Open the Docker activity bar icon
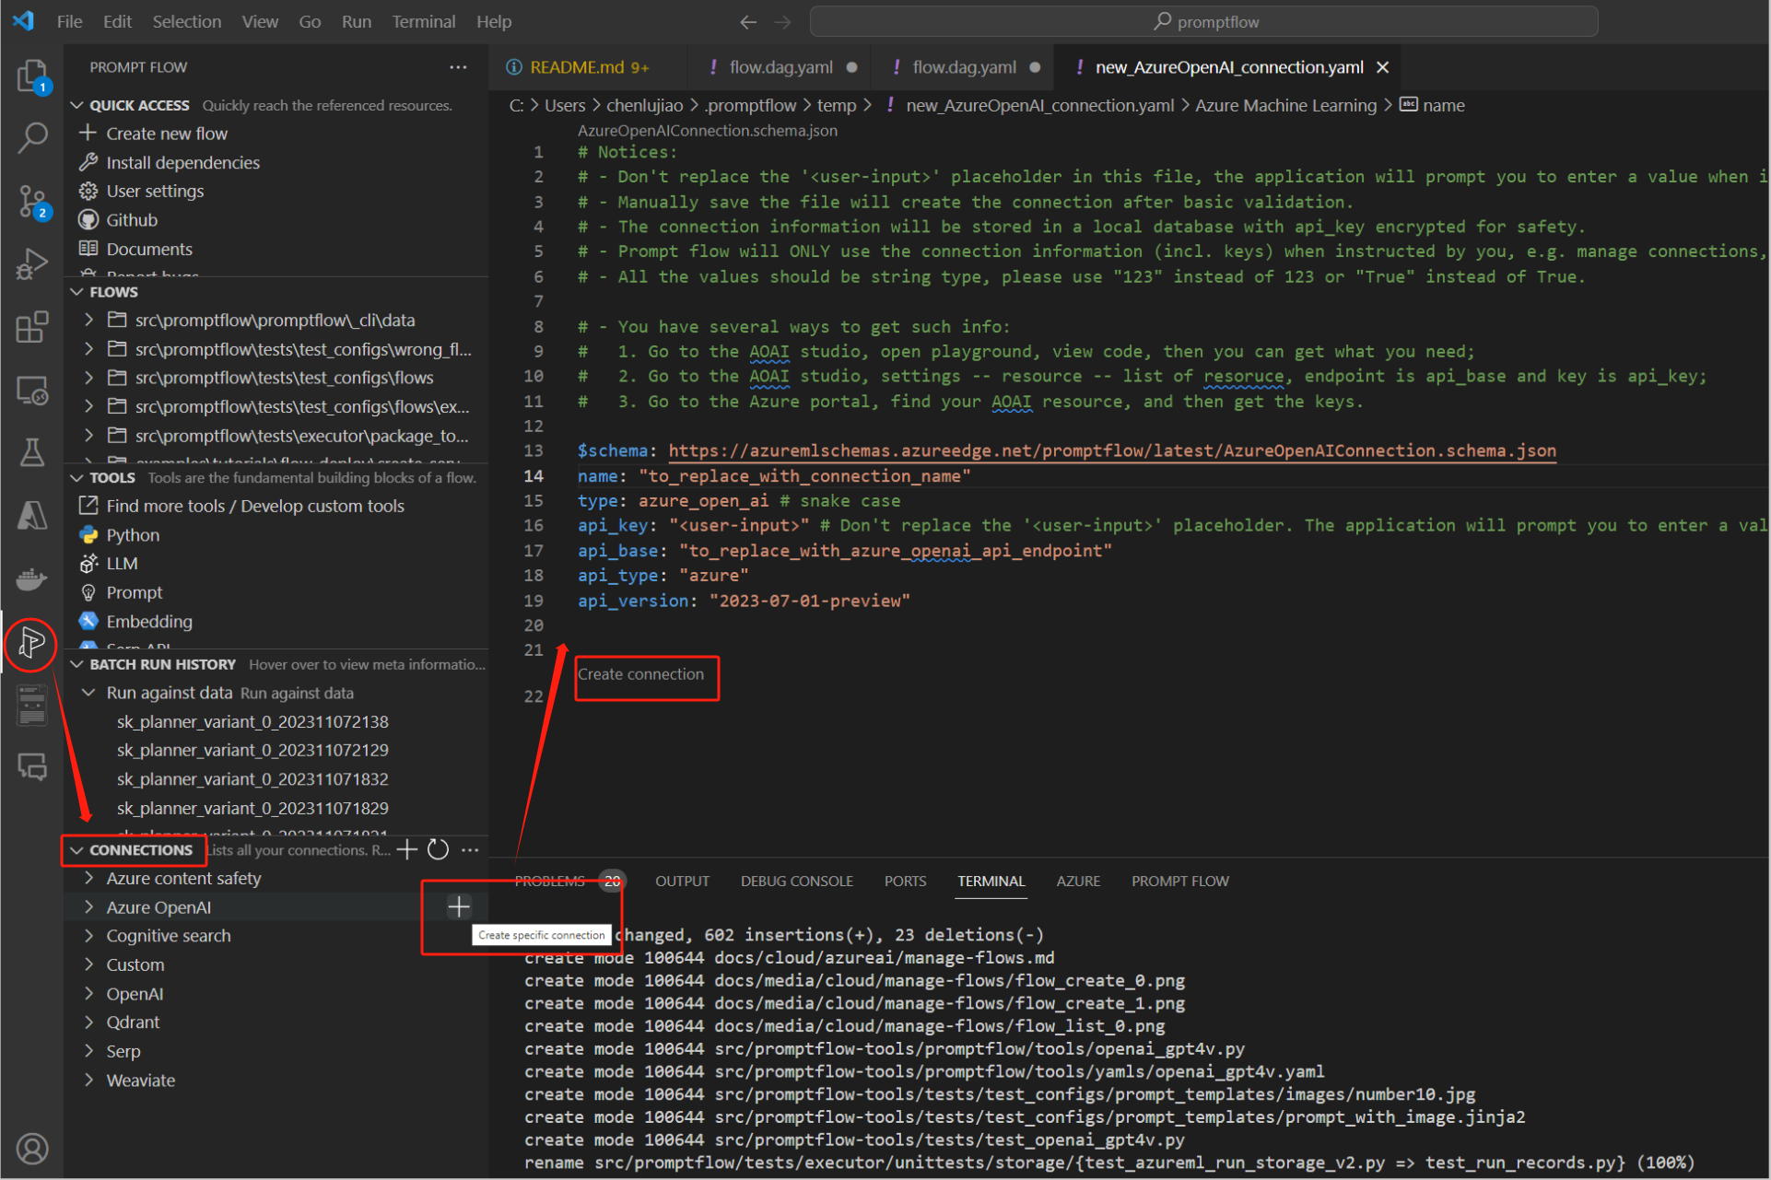The image size is (1771, 1180). 31,578
